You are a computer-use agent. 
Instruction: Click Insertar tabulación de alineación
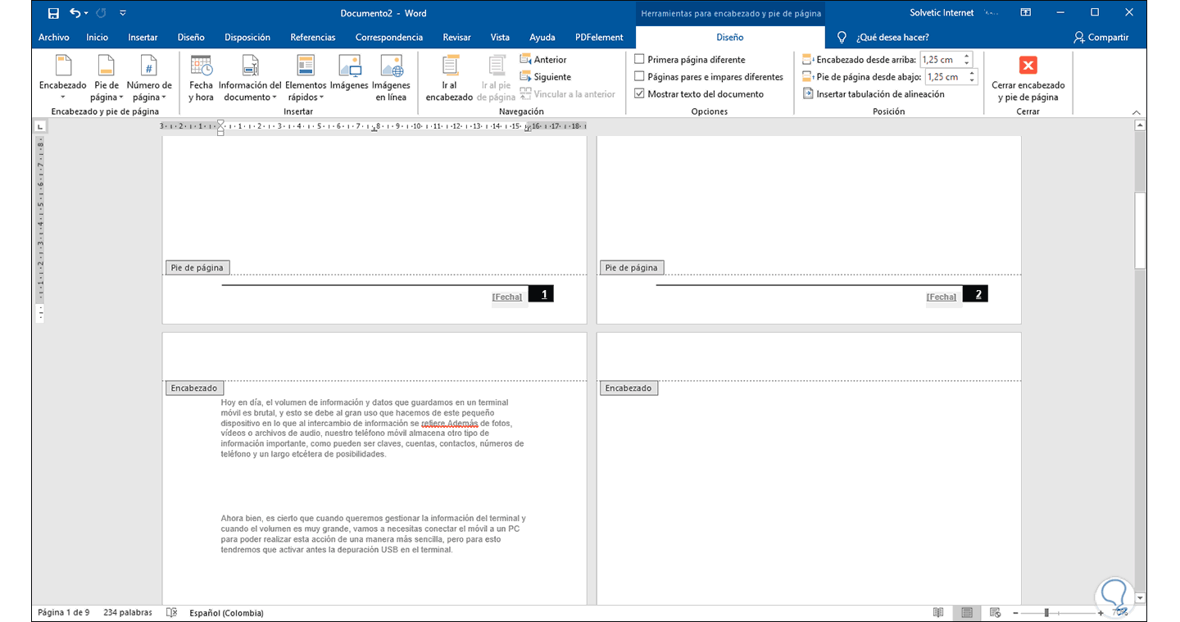pos(874,94)
